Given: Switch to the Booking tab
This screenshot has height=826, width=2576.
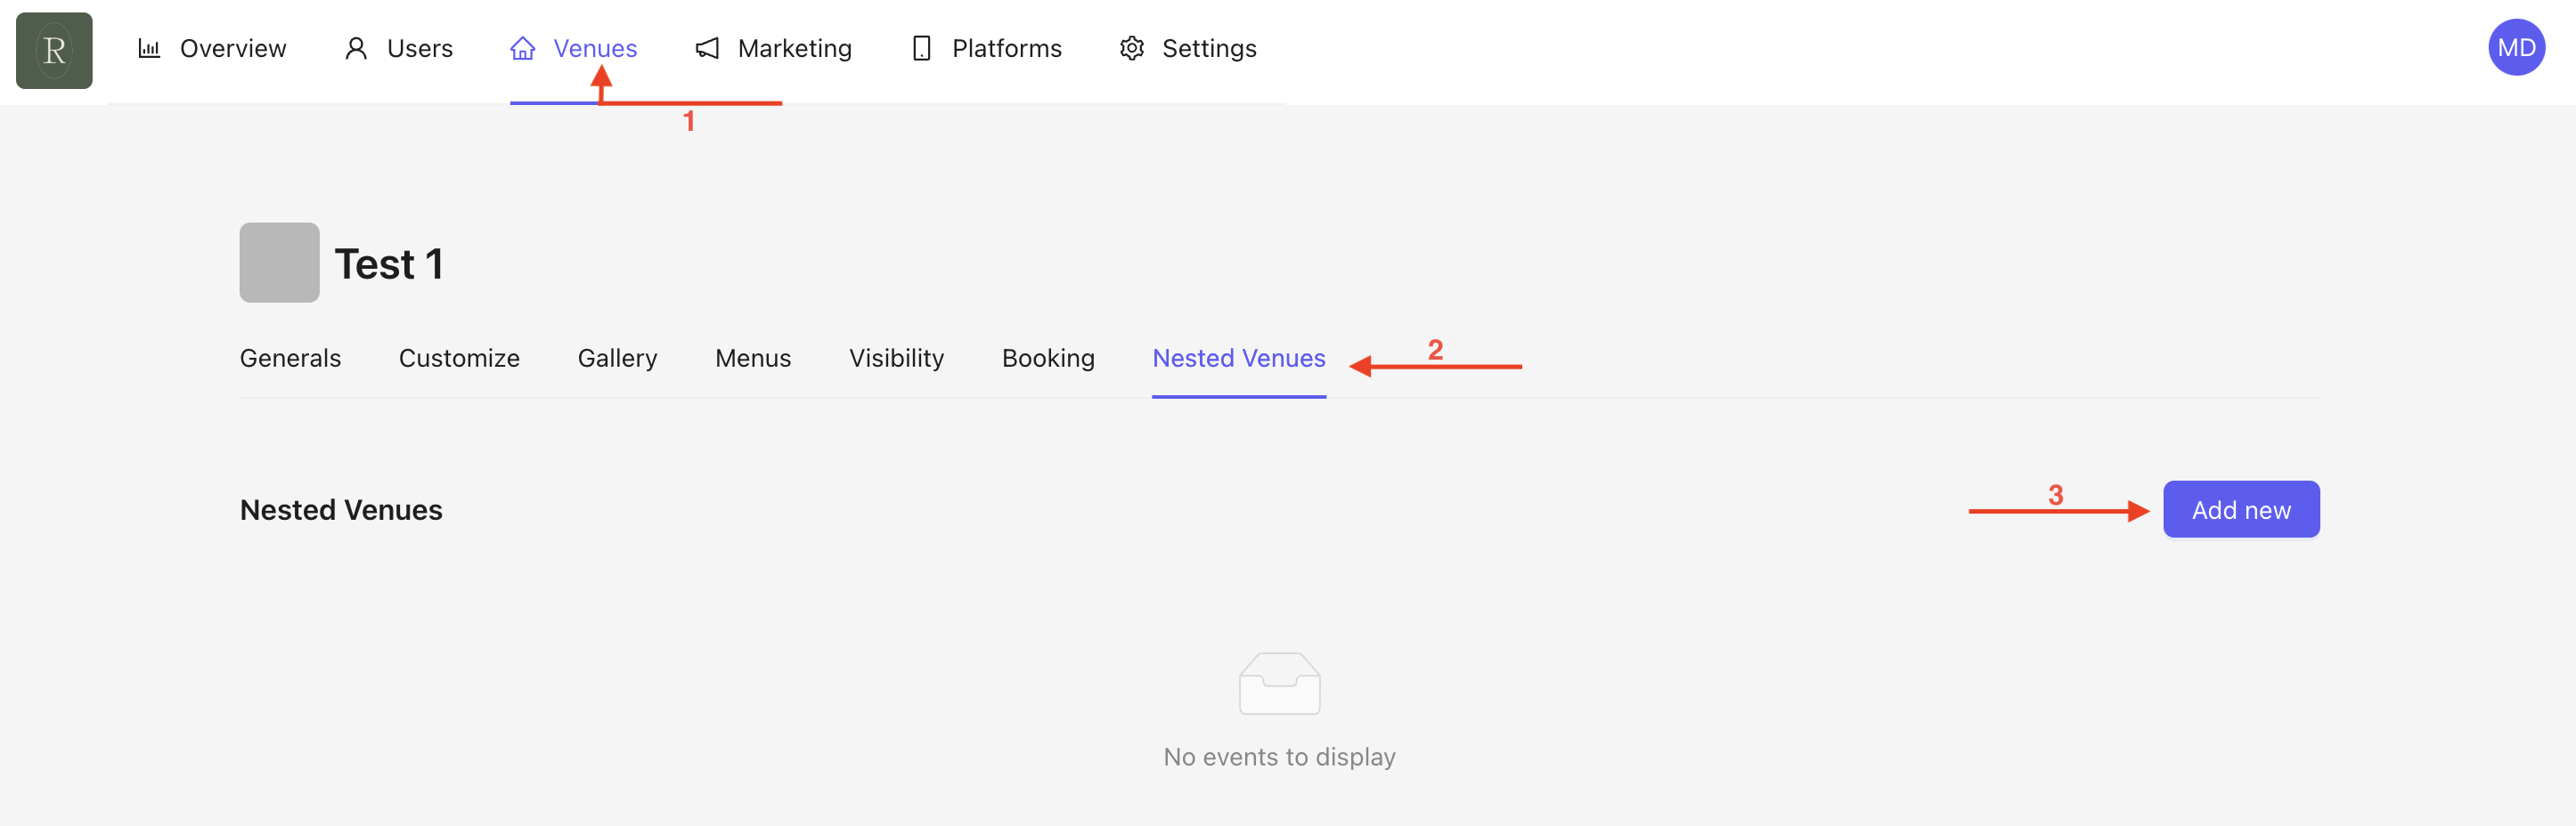Looking at the screenshot, I should click(1048, 358).
